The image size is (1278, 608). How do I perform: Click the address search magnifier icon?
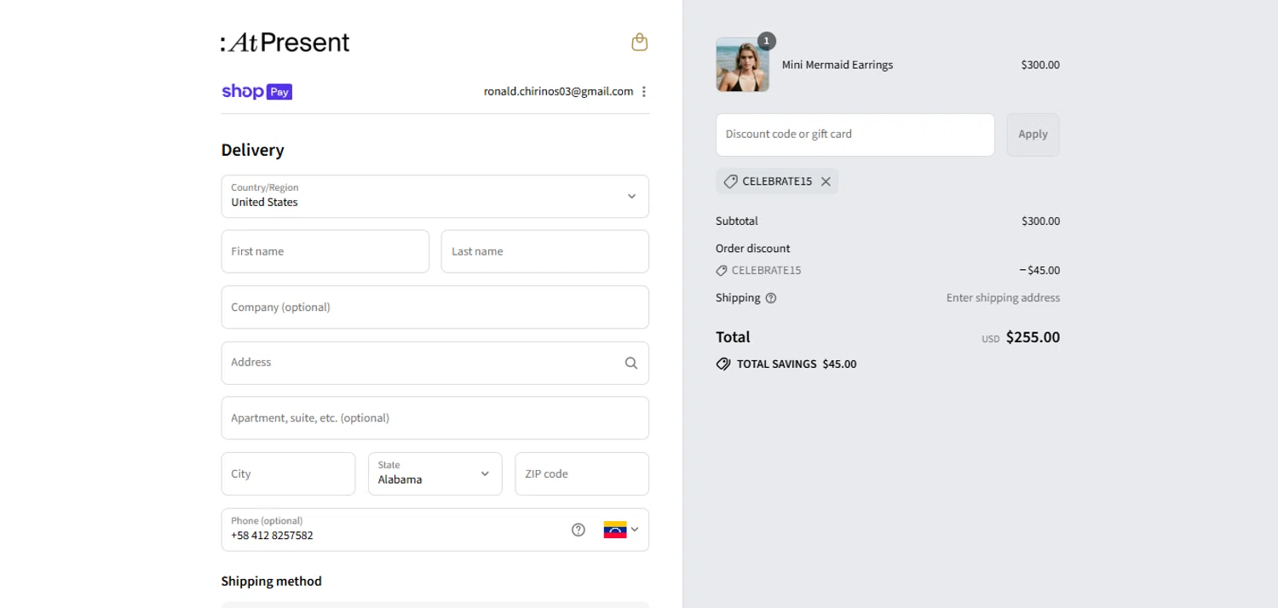tap(631, 363)
